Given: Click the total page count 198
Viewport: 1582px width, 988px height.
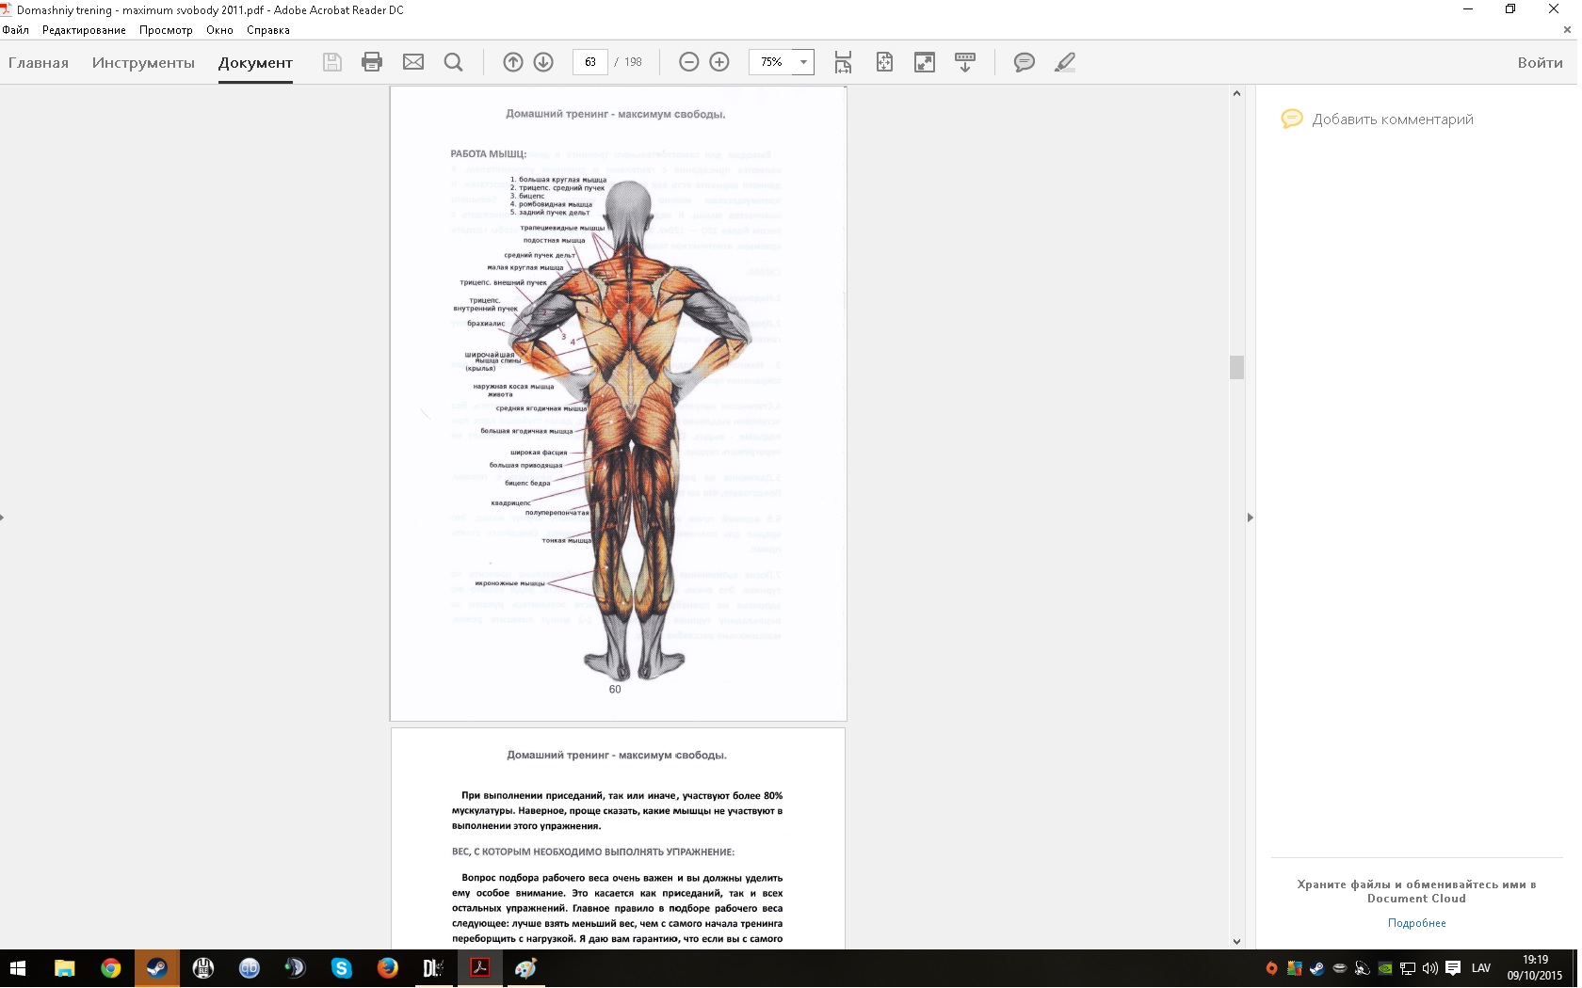Looking at the screenshot, I should coord(633,62).
